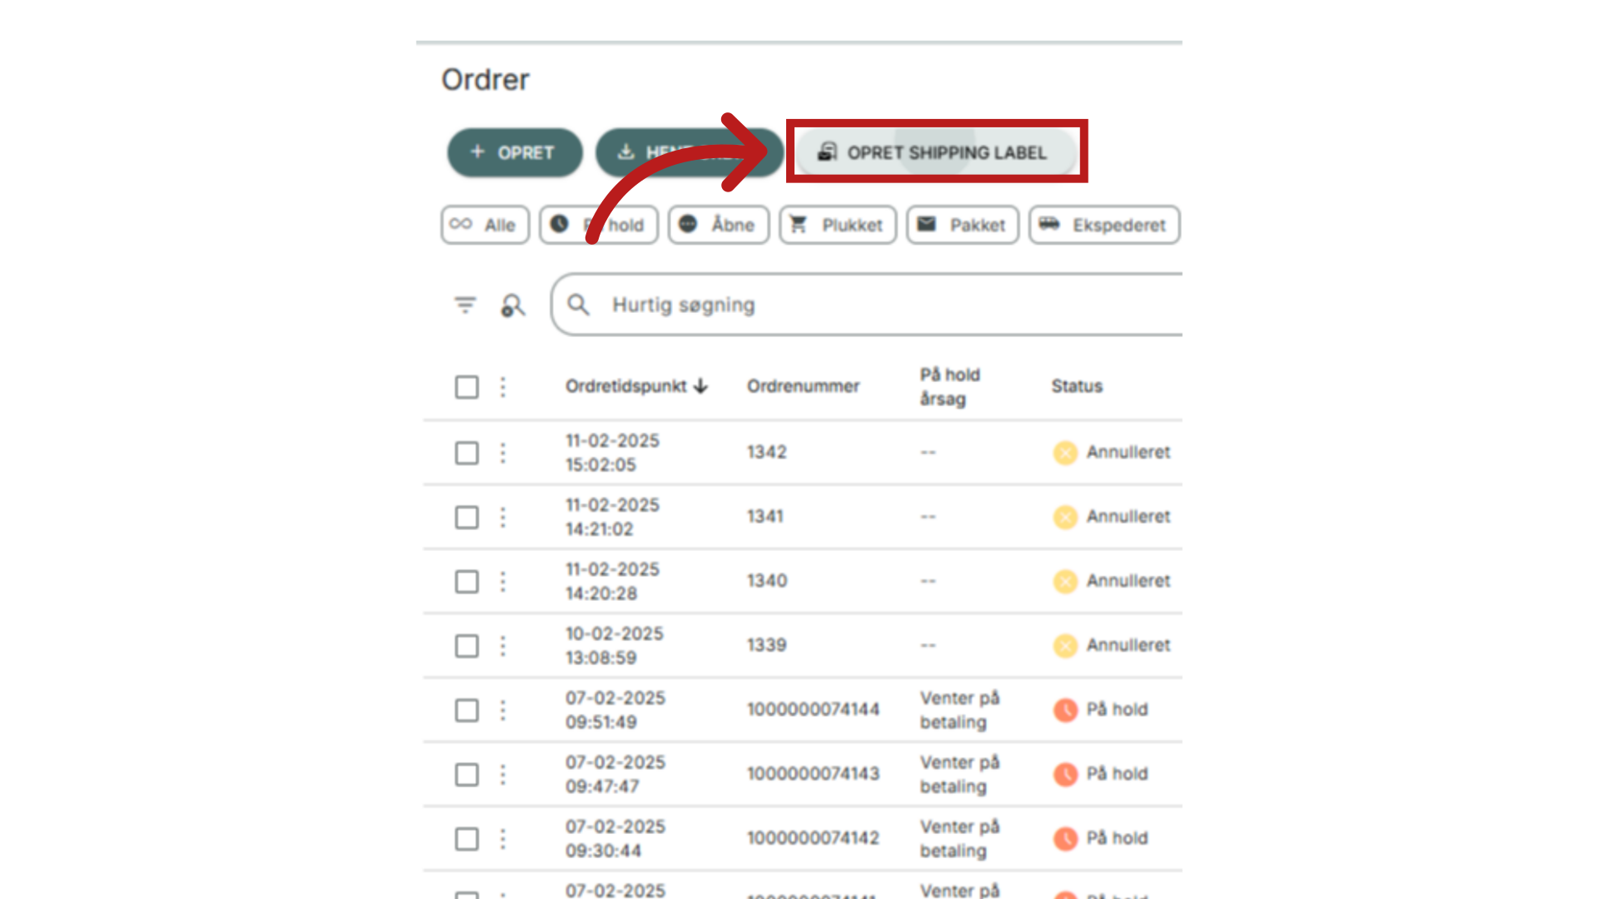Click the Status column header
Screen dimensions: 1599x899
(1077, 386)
